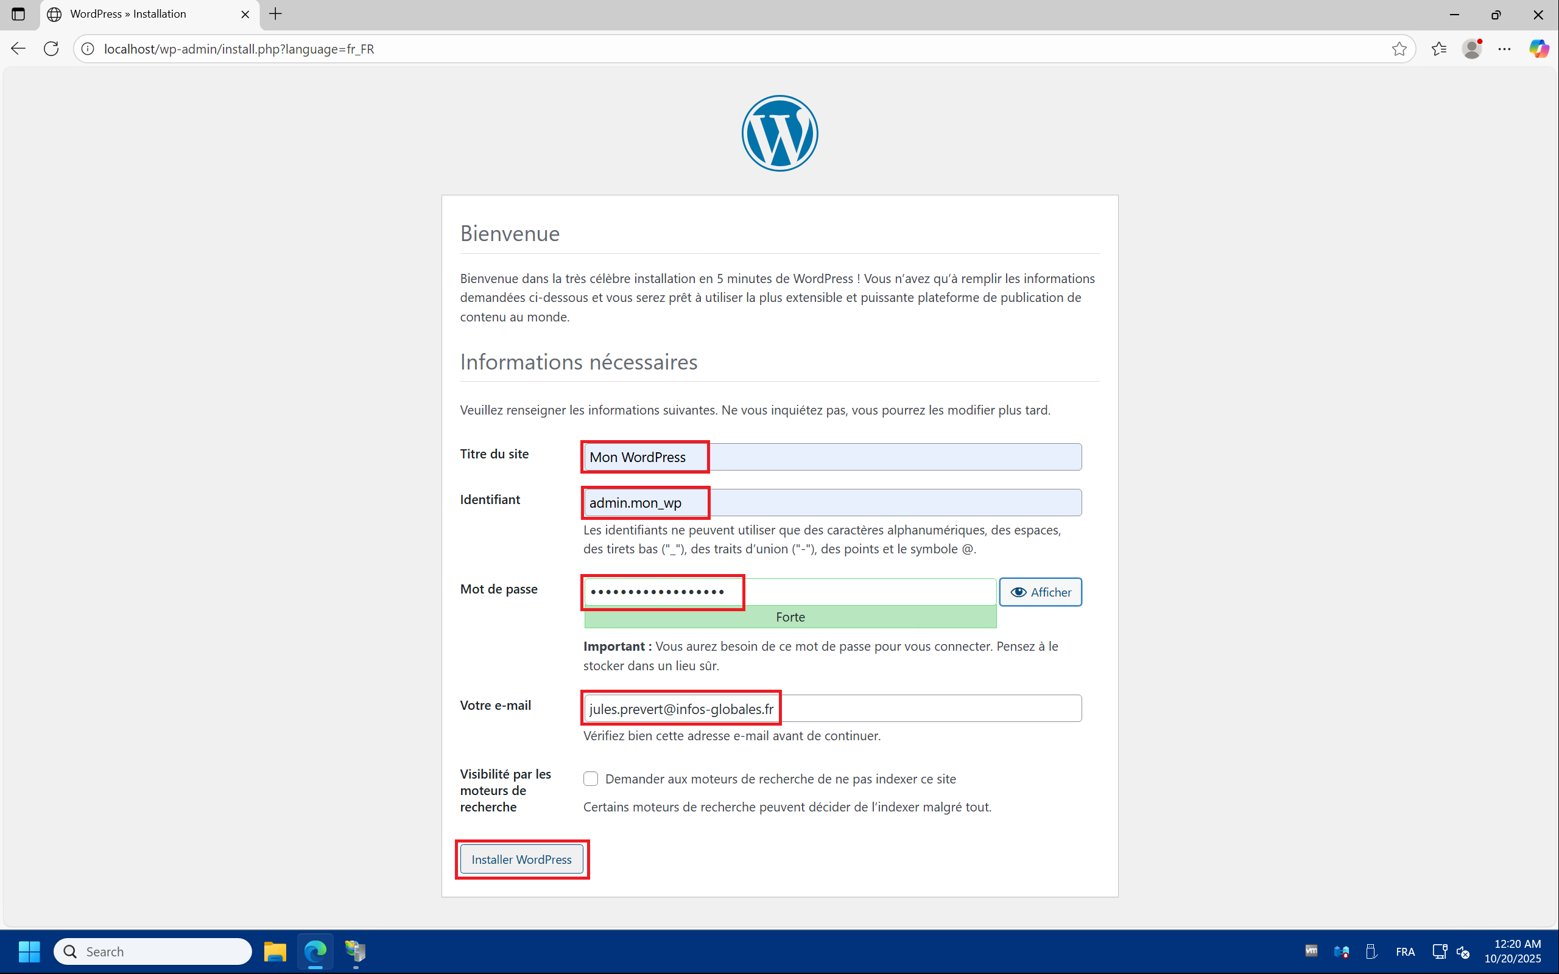
Task: Click the Installer WordPress button
Action: pos(521,860)
